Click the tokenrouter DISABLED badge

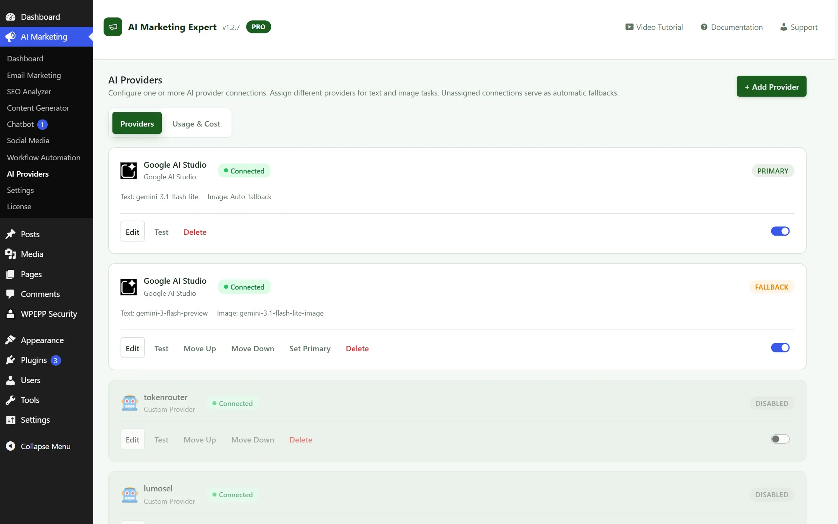click(772, 403)
